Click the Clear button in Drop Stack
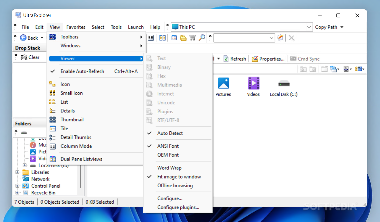The image size is (380, 222). pos(30,57)
